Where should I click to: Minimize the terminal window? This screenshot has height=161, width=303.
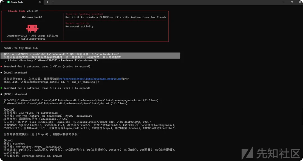coord(283,2)
